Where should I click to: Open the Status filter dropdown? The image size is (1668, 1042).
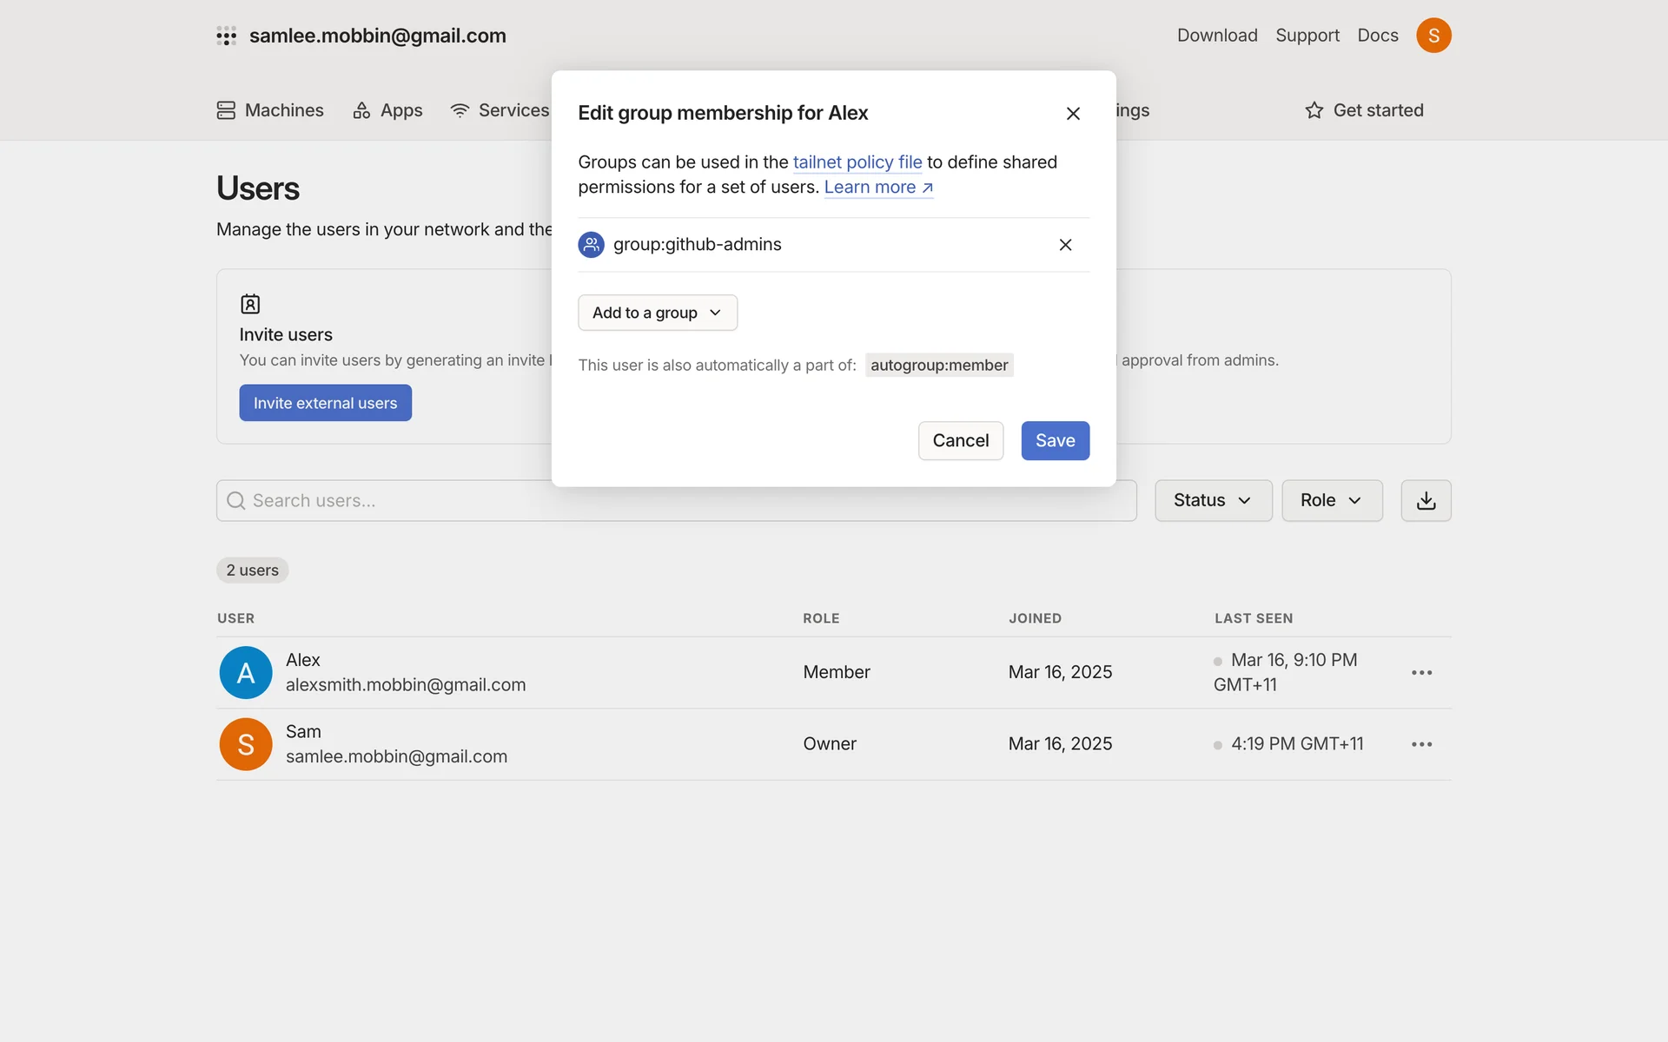click(1213, 500)
